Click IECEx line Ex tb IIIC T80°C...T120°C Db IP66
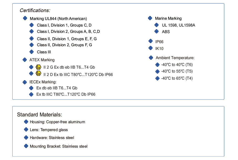 coord(66,94)
